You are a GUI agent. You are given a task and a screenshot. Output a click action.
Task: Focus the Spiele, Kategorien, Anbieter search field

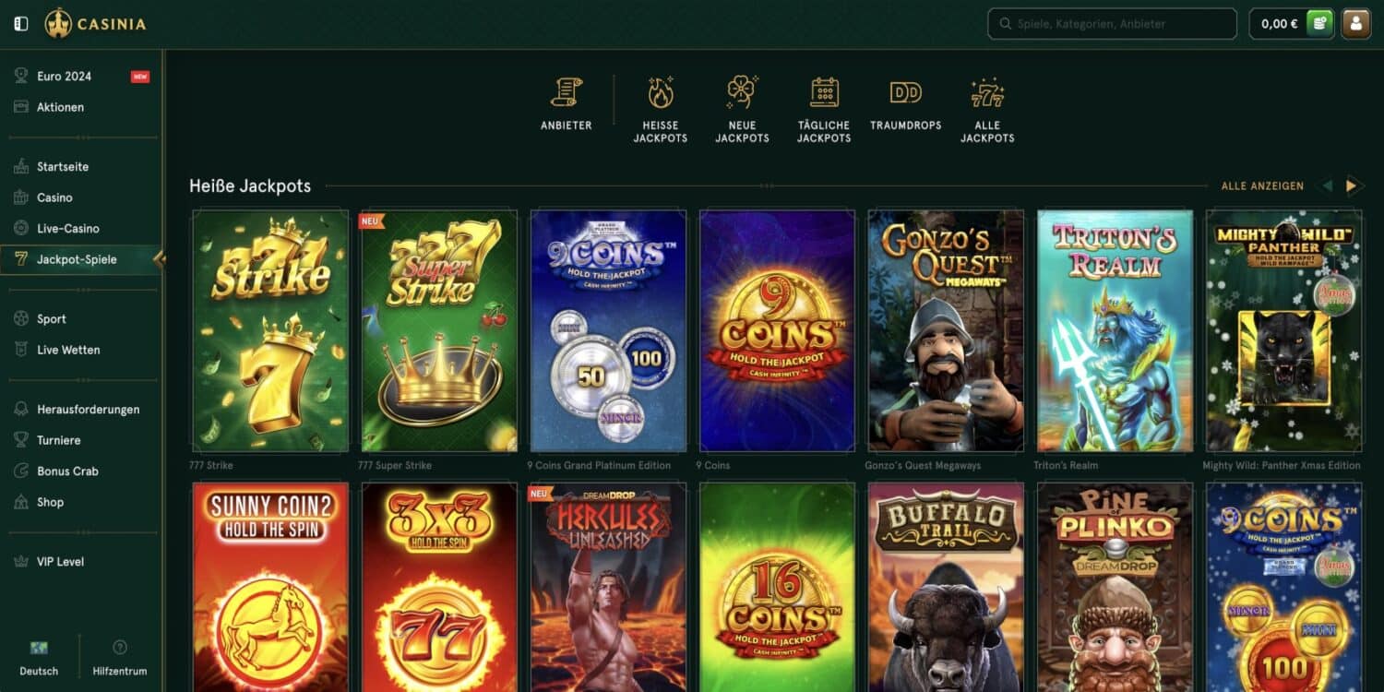click(1112, 24)
